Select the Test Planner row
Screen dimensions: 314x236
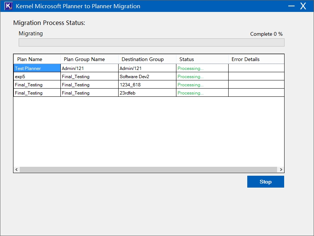click(x=28, y=68)
